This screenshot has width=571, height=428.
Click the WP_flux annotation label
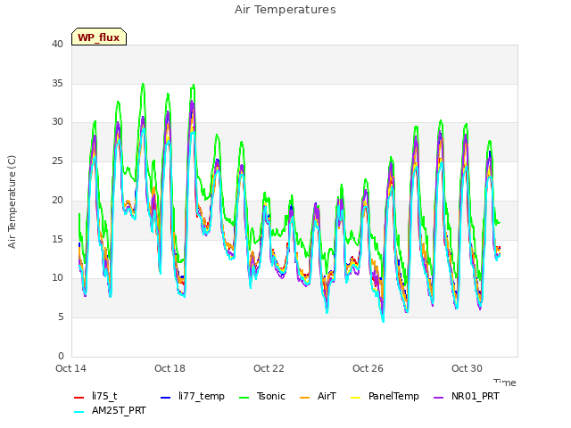coord(99,37)
